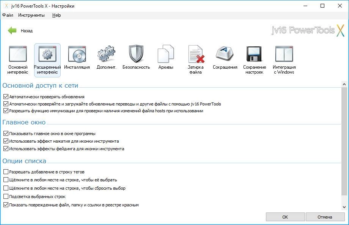This screenshot has width=349, height=225.
Task: Select Расширенный интерфейс gear window icon
Action: tap(47, 54)
